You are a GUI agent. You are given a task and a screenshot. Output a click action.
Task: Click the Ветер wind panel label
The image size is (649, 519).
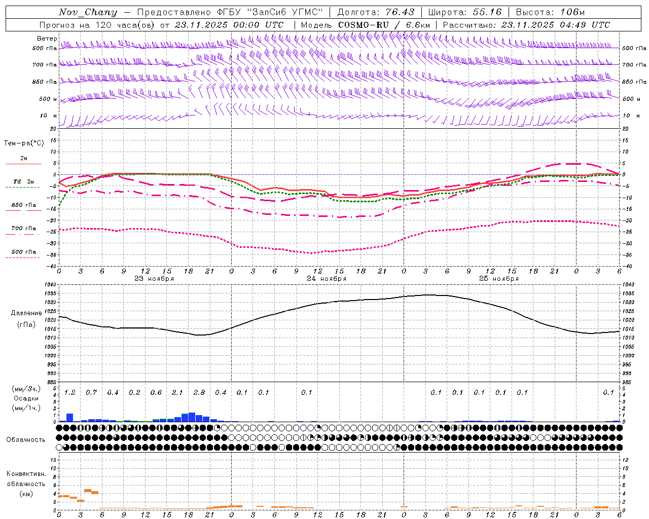pyautogui.click(x=47, y=39)
